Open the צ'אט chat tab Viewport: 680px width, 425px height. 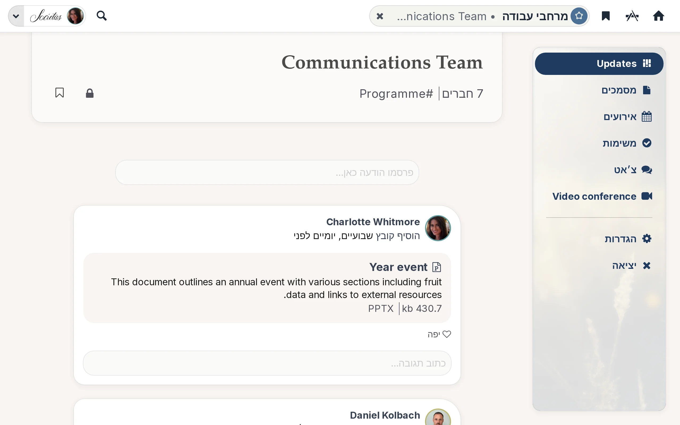[x=599, y=170]
